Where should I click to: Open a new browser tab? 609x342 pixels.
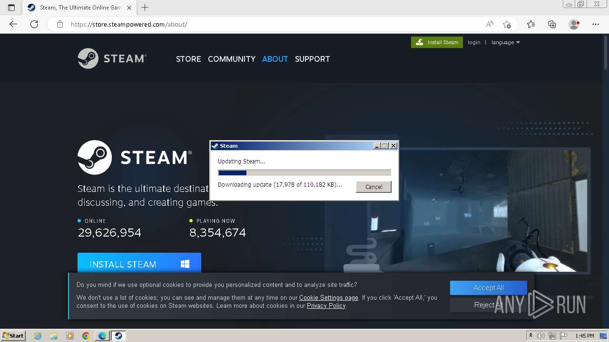(x=145, y=8)
